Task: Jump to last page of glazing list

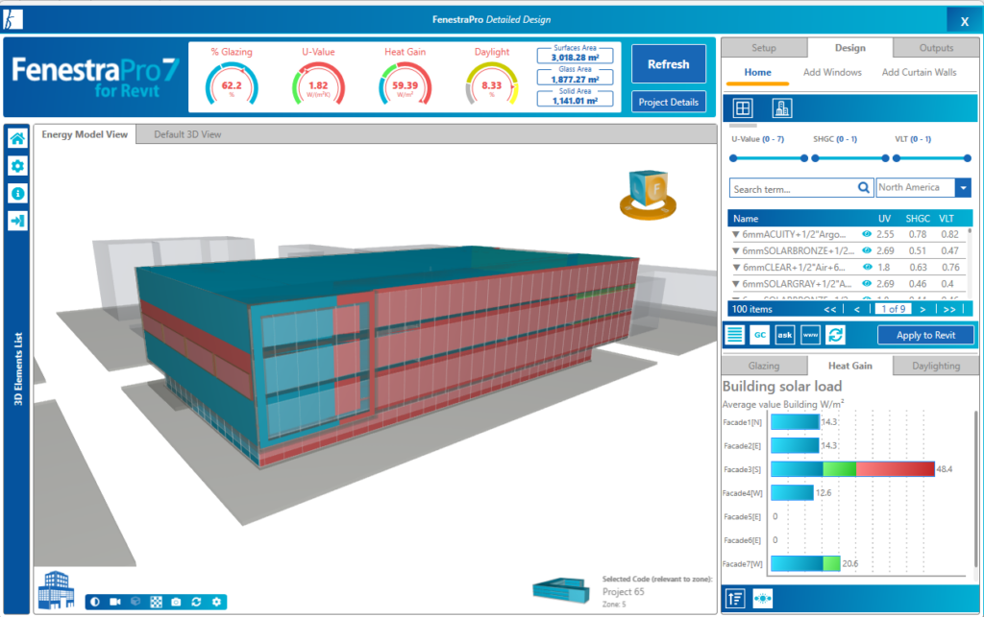Action: coord(949,309)
